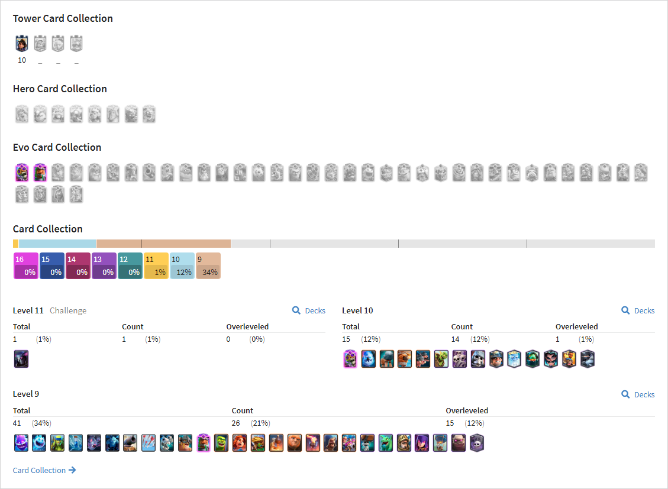Open the Level 11 Decks search link

click(308, 310)
